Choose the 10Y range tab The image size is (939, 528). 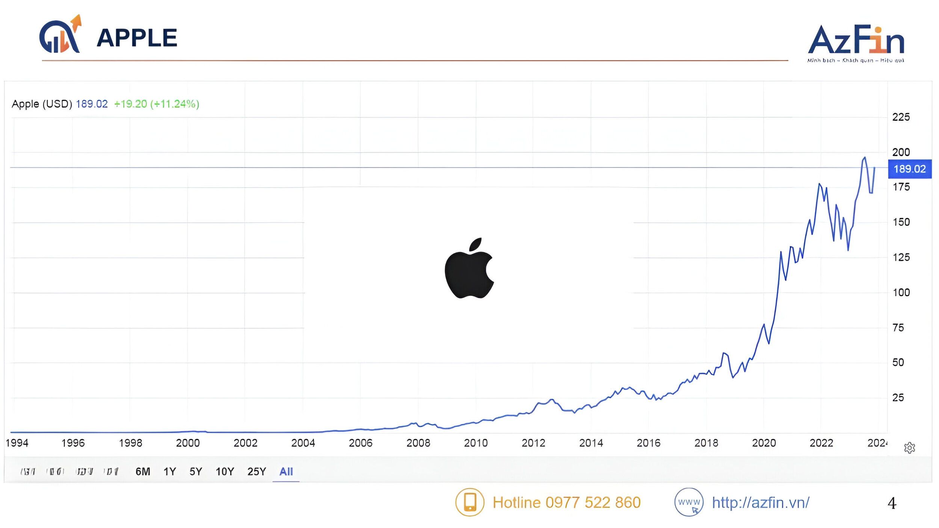[225, 471]
